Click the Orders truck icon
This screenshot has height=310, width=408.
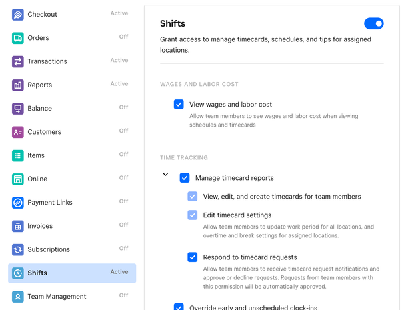pyautogui.click(x=18, y=38)
